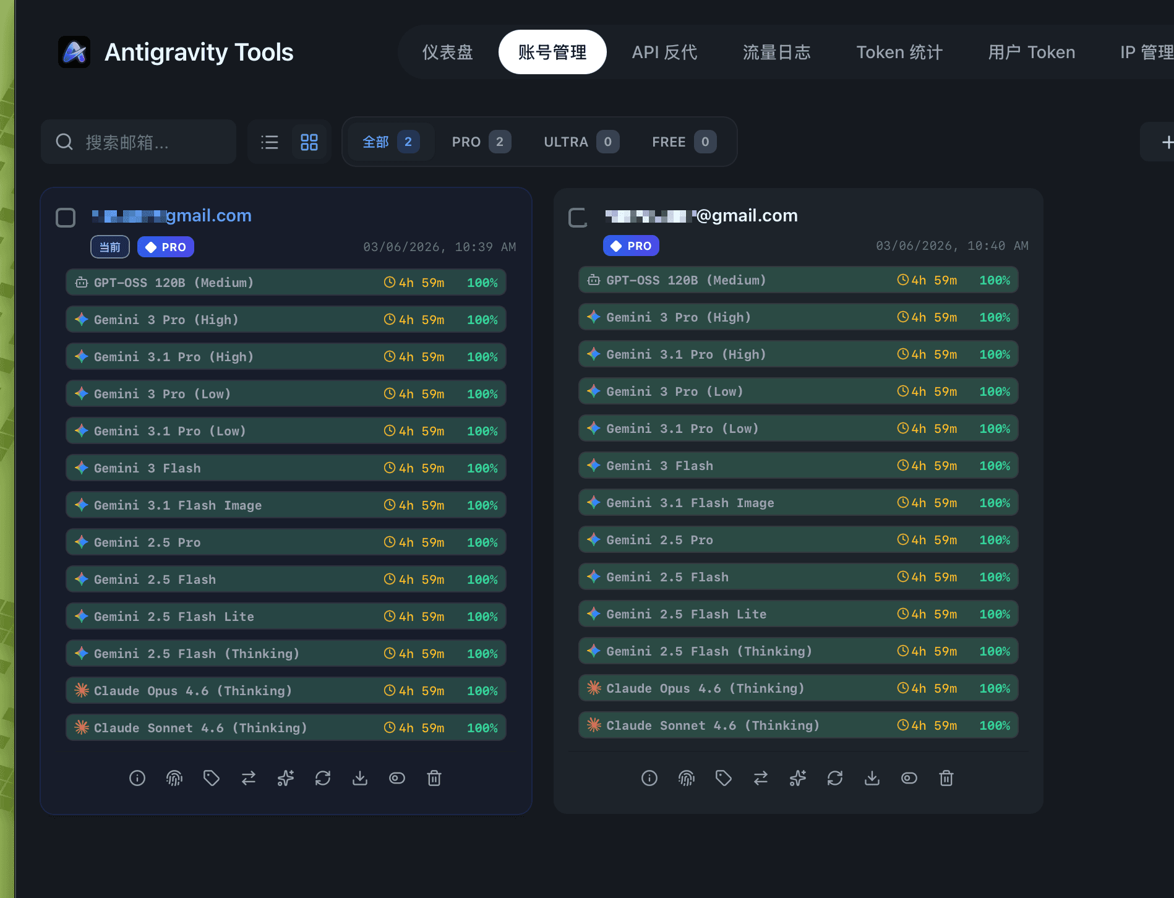Filter accounts by PRO
This screenshot has height=898, width=1174.
click(481, 142)
